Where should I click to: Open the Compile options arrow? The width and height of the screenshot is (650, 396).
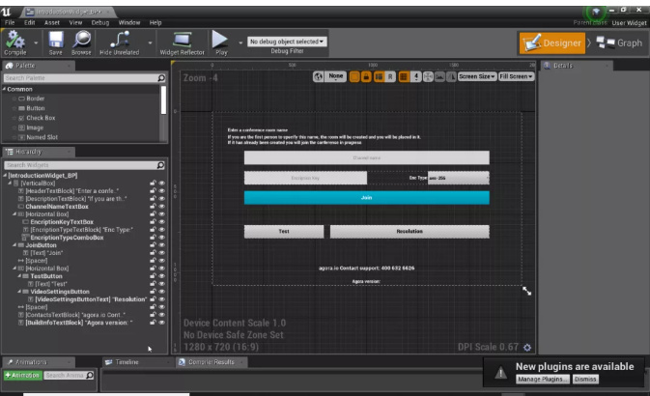36,42
